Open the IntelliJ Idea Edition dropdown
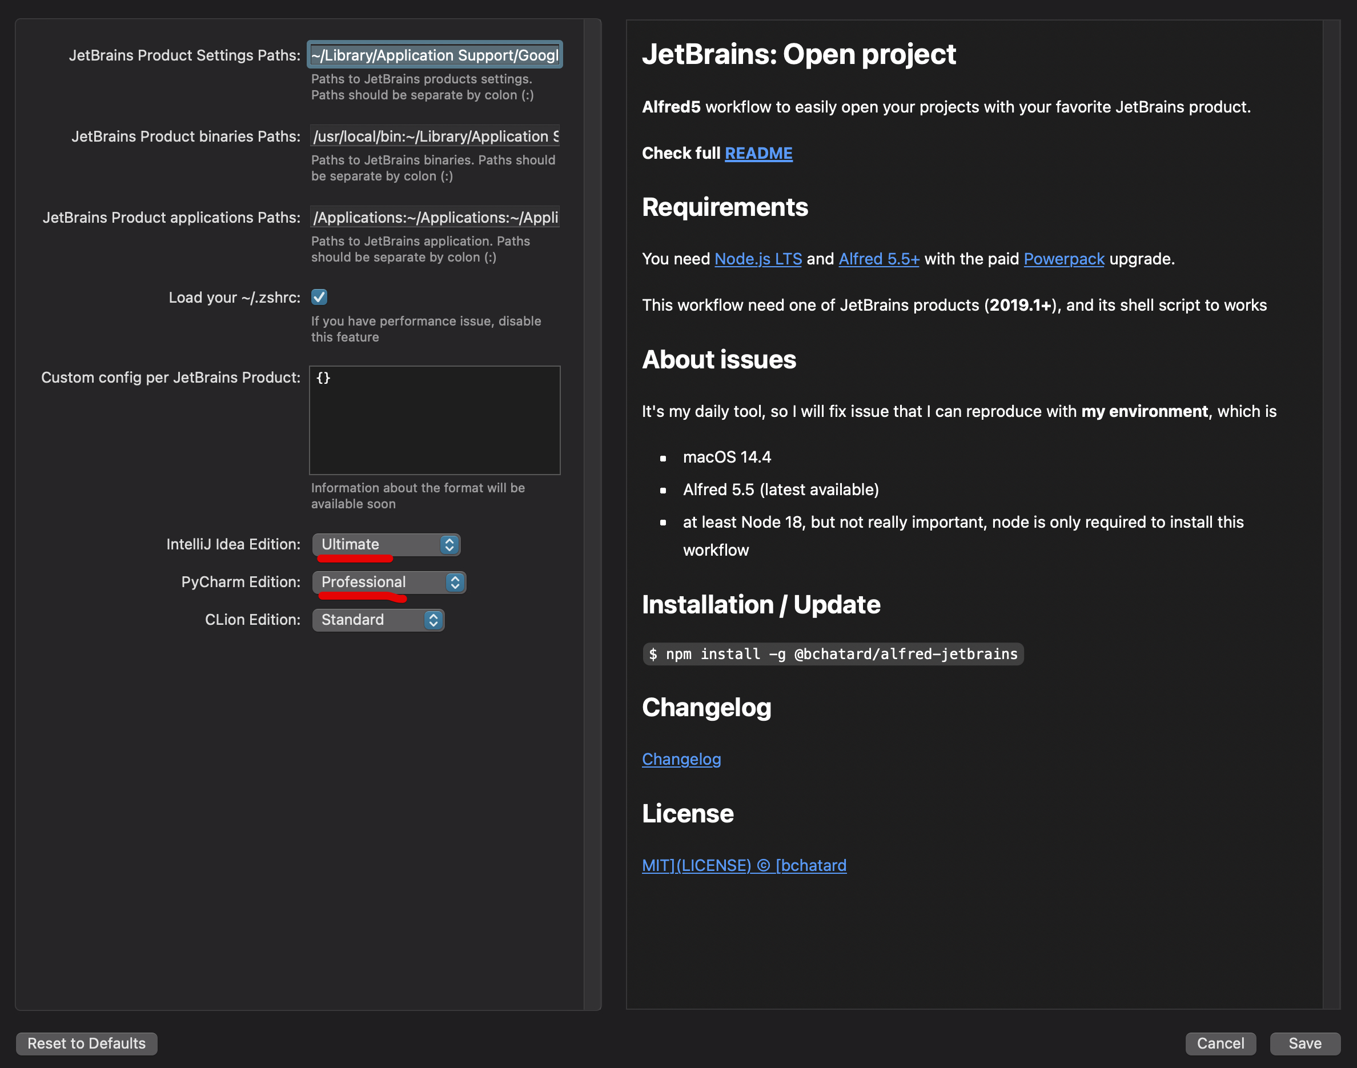The height and width of the screenshot is (1068, 1357). coord(386,544)
